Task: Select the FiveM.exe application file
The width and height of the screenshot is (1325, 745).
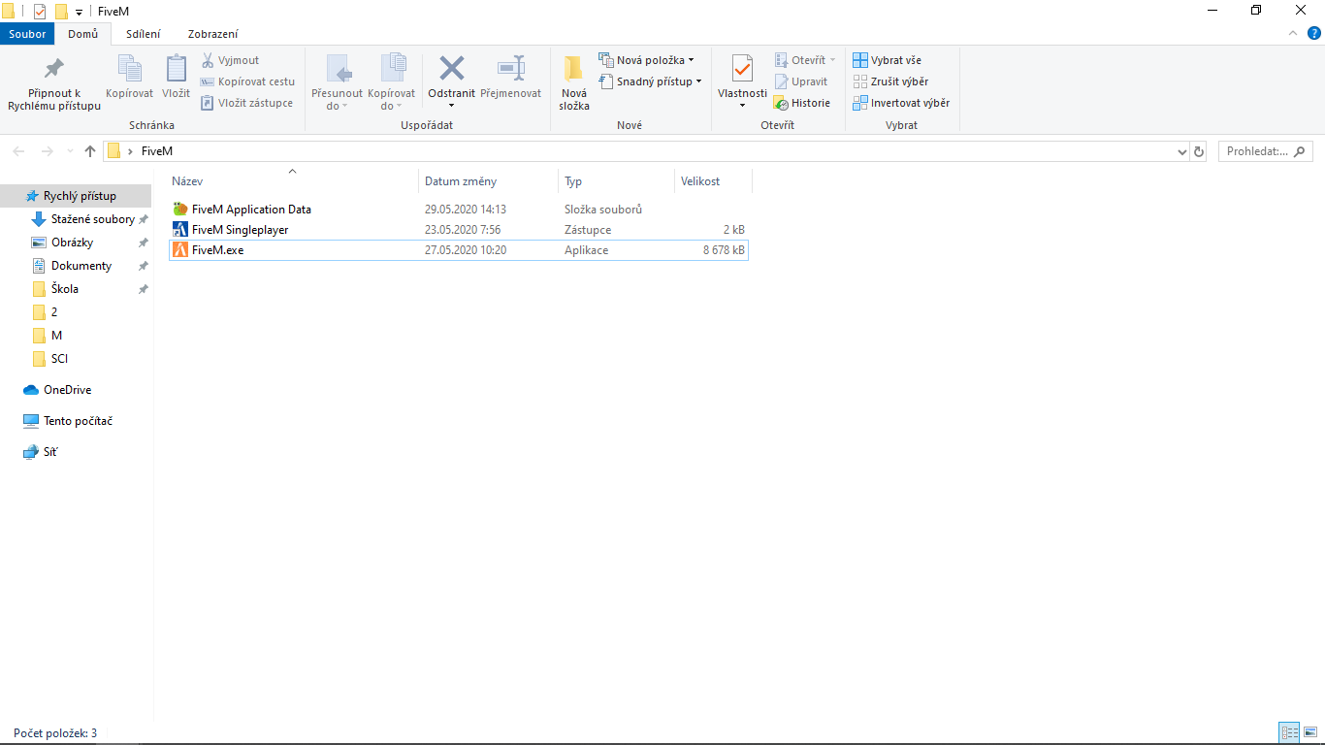Action: 218,250
